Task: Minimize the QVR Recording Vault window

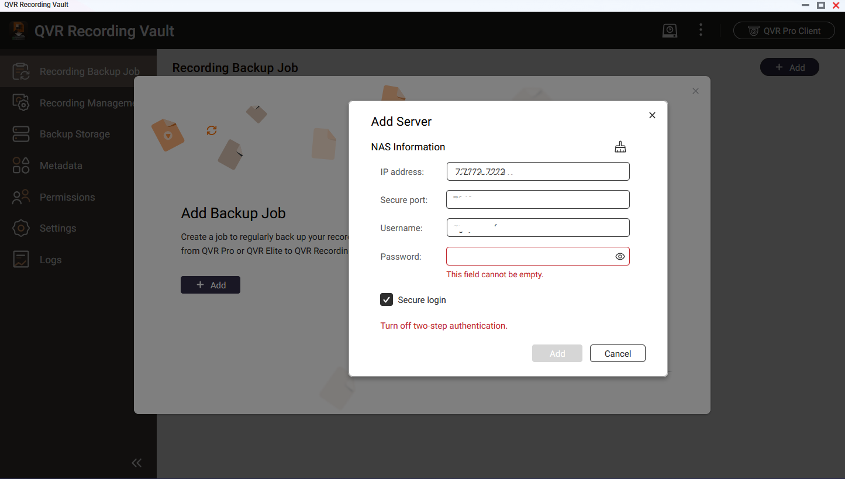Action: coord(806,5)
